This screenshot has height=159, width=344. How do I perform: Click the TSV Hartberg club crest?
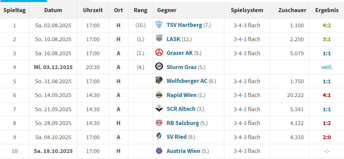tap(159, 25)
